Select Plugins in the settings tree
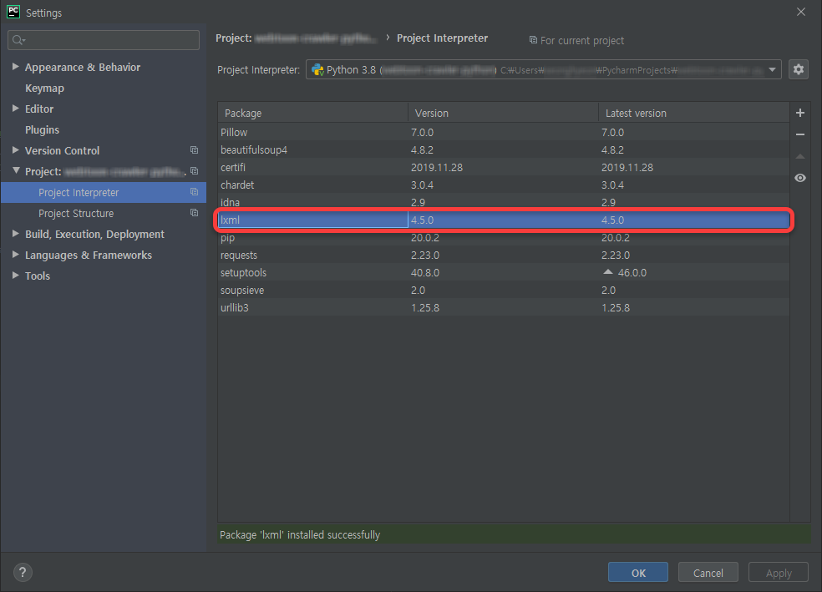Screen dimensions: 822x592 click(x=42, y=130)
